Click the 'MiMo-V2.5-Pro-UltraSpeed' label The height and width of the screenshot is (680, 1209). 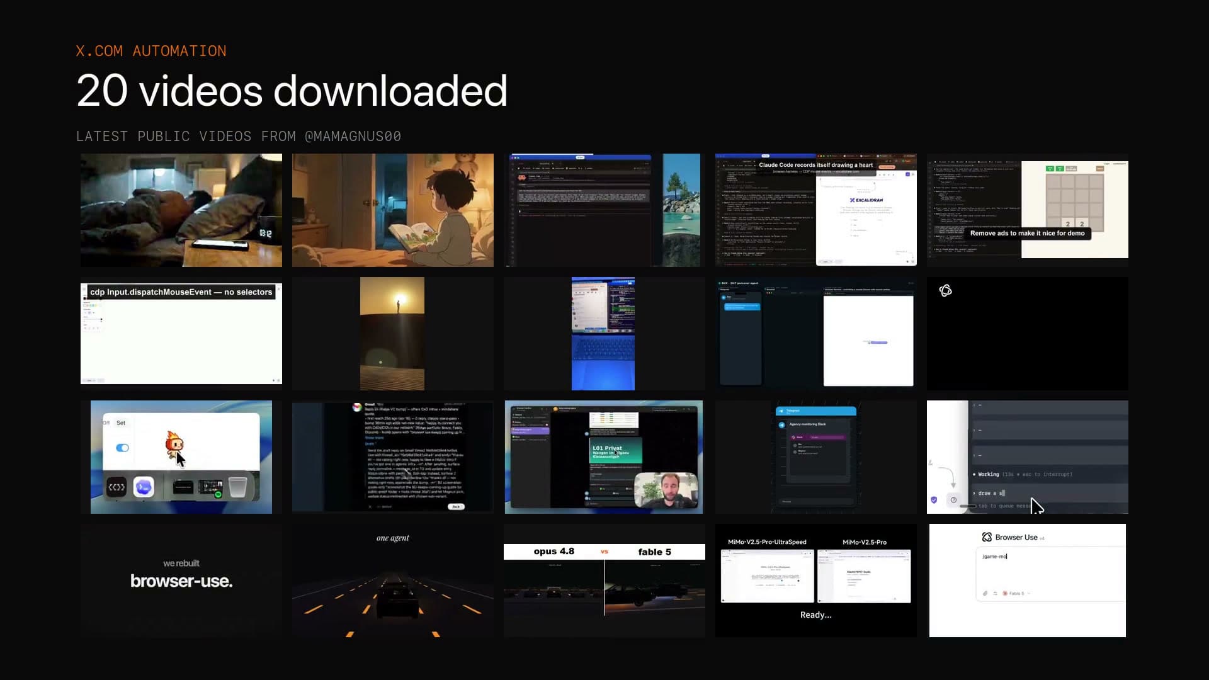[x=767, y=542]
